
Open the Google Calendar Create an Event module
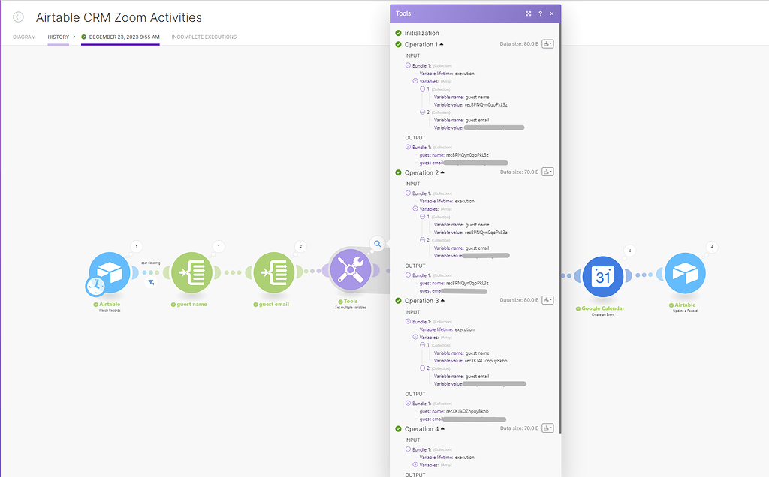pos(603,277)
